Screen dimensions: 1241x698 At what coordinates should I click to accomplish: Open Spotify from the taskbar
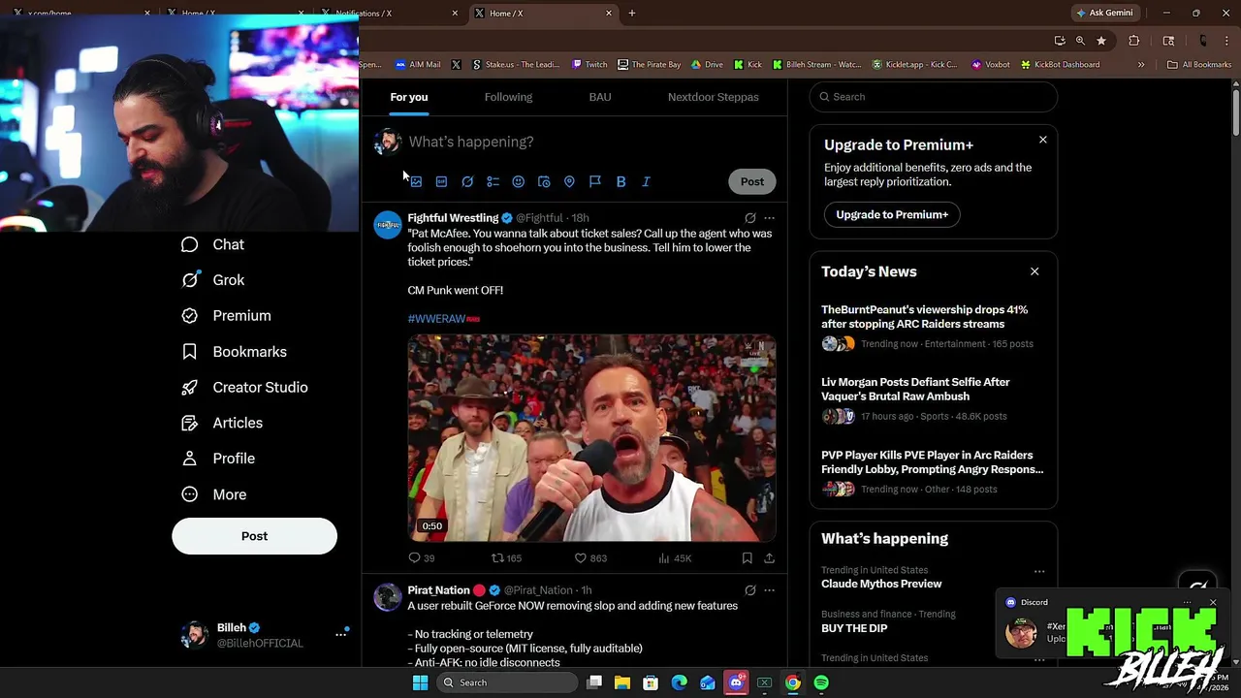pos(821,682)
